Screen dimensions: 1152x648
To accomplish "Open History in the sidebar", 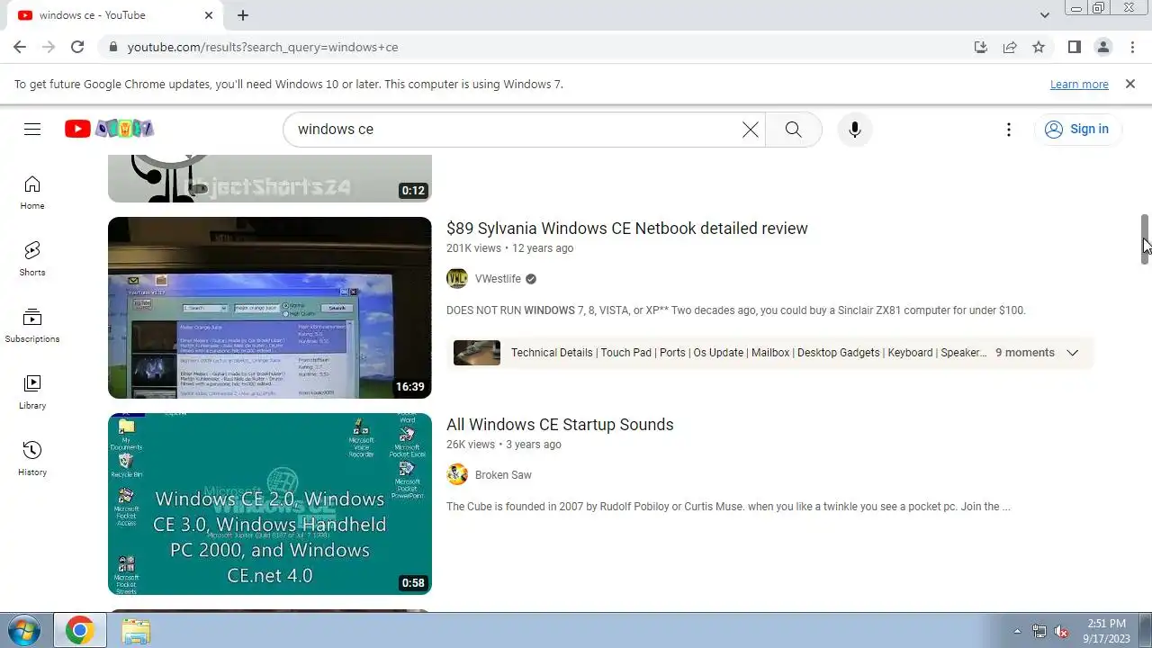I will pos(32,459).
